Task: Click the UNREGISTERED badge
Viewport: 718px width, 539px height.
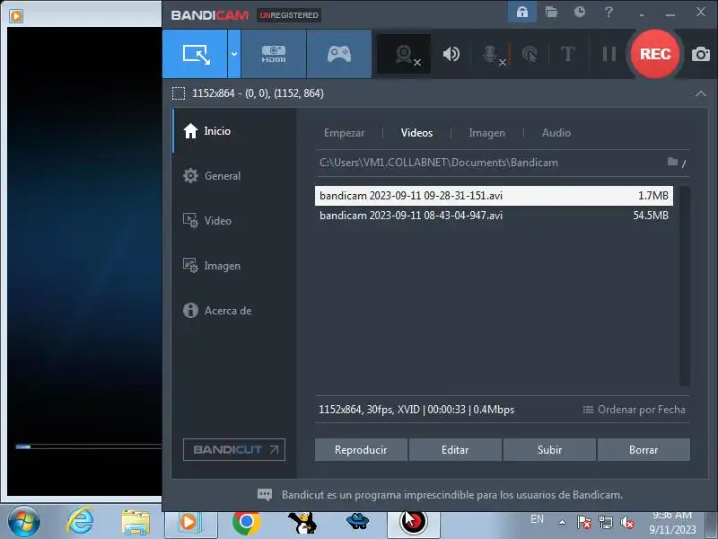Action: coord(289,15)
